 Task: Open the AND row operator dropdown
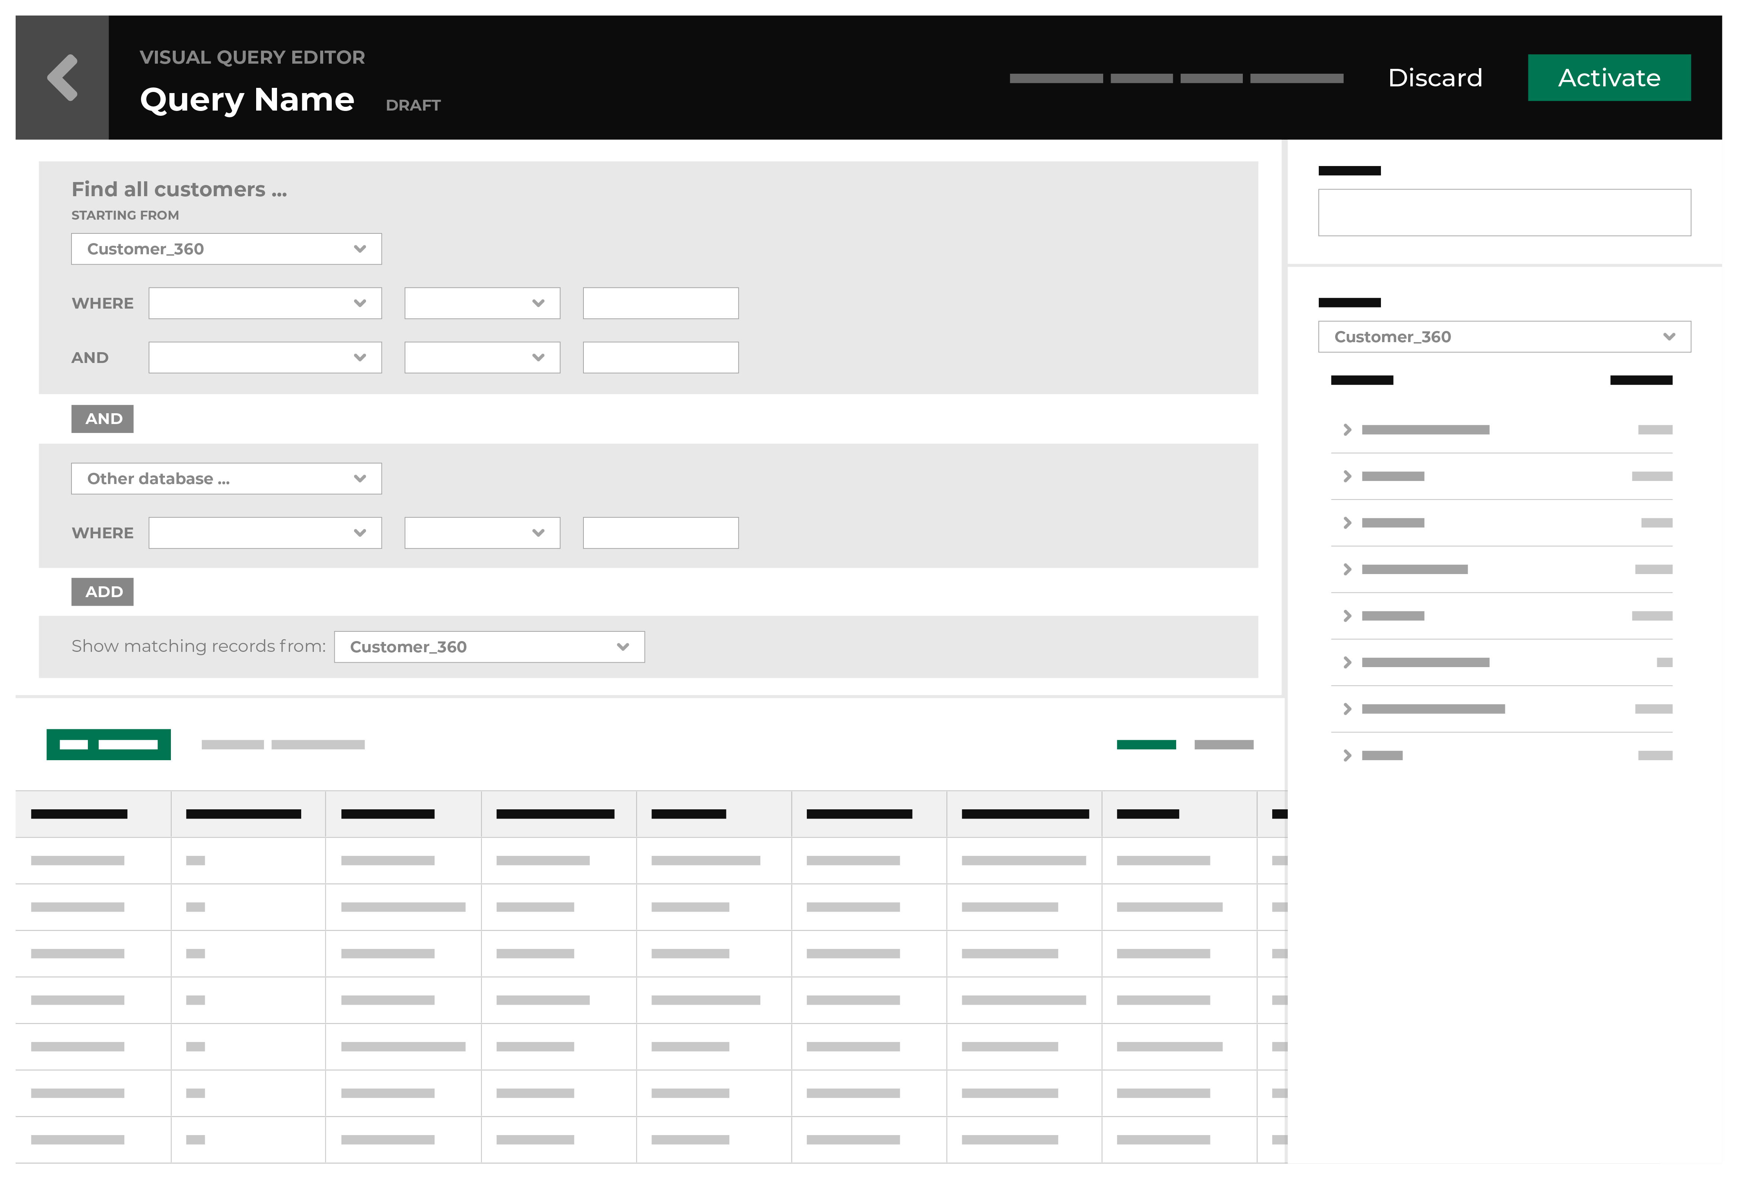[483, 357]
